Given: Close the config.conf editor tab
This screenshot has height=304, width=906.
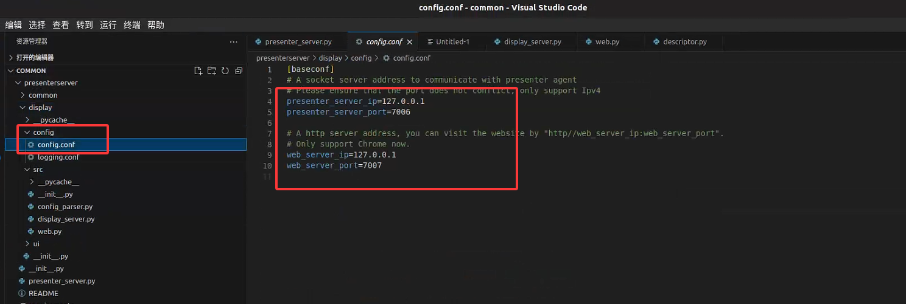Looking at the screenshot, I should click(x=410, y=42).
